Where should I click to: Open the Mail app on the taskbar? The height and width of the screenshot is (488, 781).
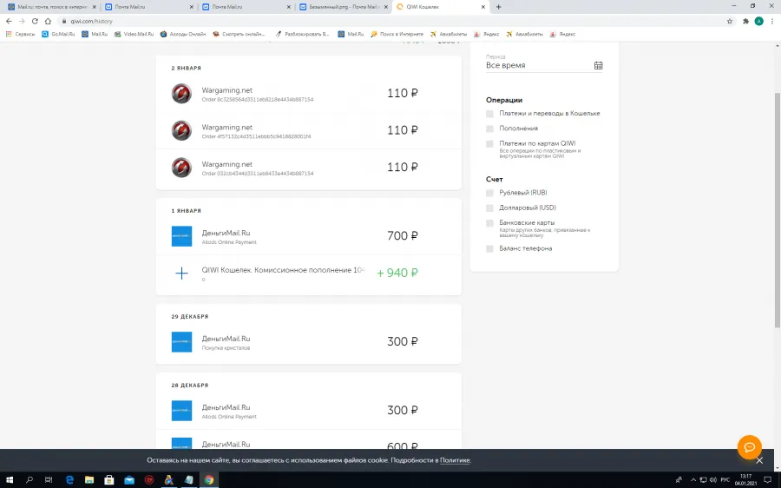[x=129, y=479]
